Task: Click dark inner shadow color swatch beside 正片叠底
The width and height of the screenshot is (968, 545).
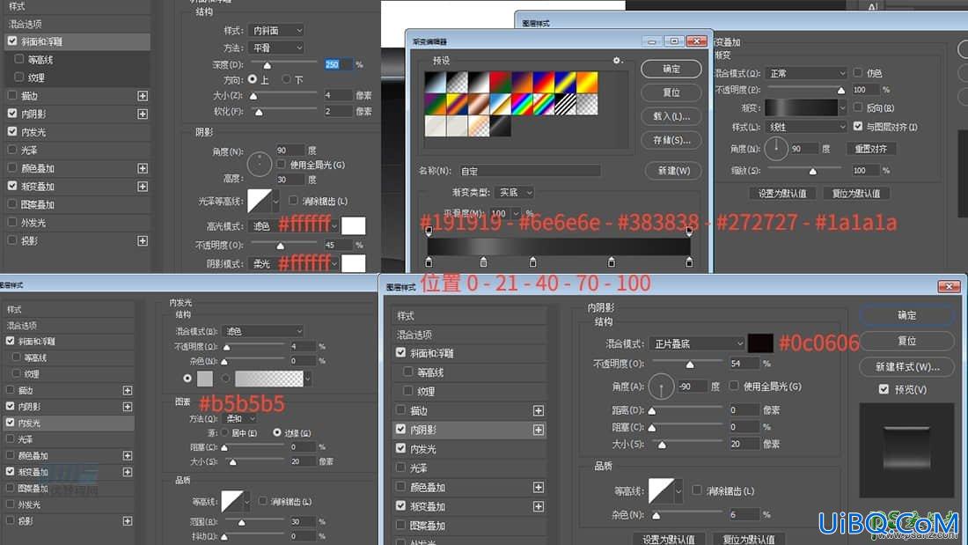Action: pos(760,343)
